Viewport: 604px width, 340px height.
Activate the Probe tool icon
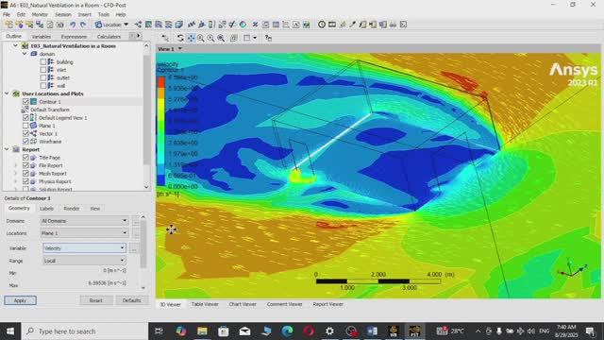(x=352, y=25)
